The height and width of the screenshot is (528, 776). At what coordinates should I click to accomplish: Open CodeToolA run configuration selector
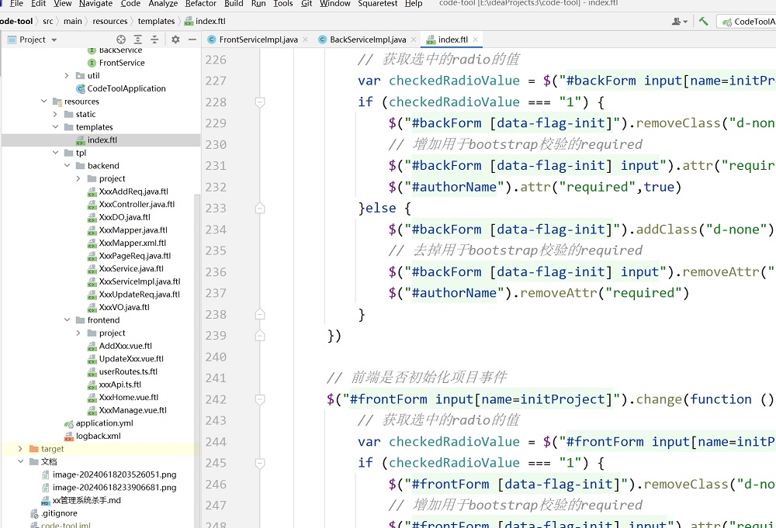click(748, 22)
